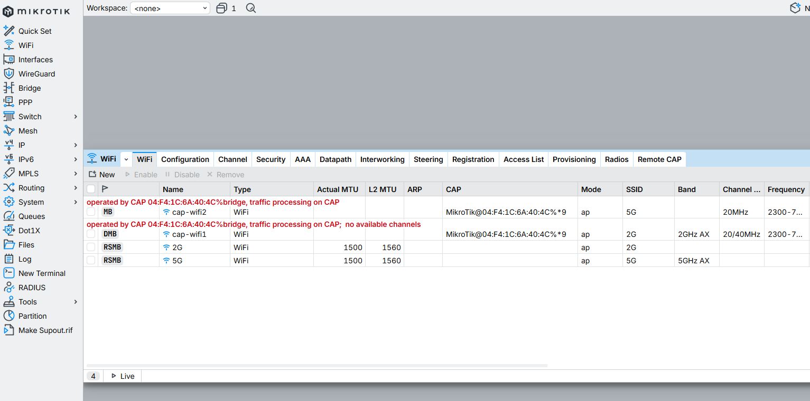Image resolution: width=810 pixels, height=401 pixels.
Task: Click the flag column header icon
Action: (105, 189)
